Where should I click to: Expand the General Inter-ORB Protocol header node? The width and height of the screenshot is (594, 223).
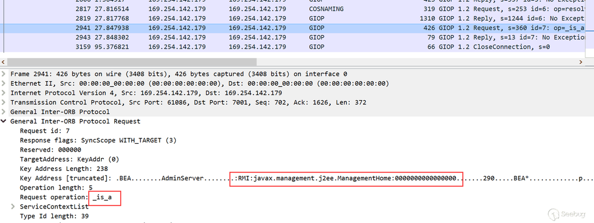tap(3, 112)
